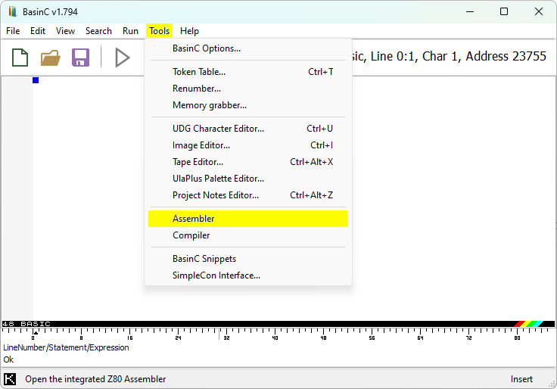Click the status bar icon at bottom left
The height and width of the screenshot is (389, 557).
click(x=10, y=379)
